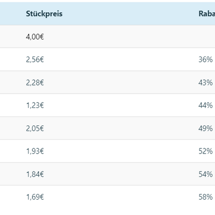This screenshot has width=215, height=215.
Task: Select the 1,69€ unit price cell
Action: [x=35, y=197]
